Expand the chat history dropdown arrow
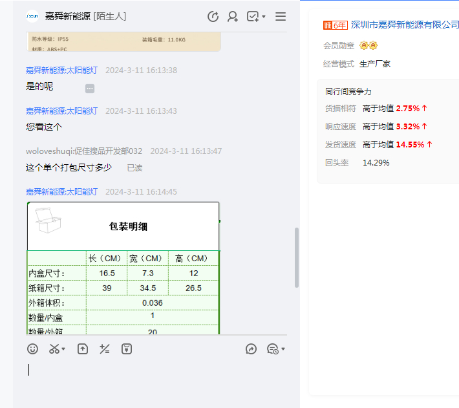This screenshot has width=459, height=408. [283, 350]
